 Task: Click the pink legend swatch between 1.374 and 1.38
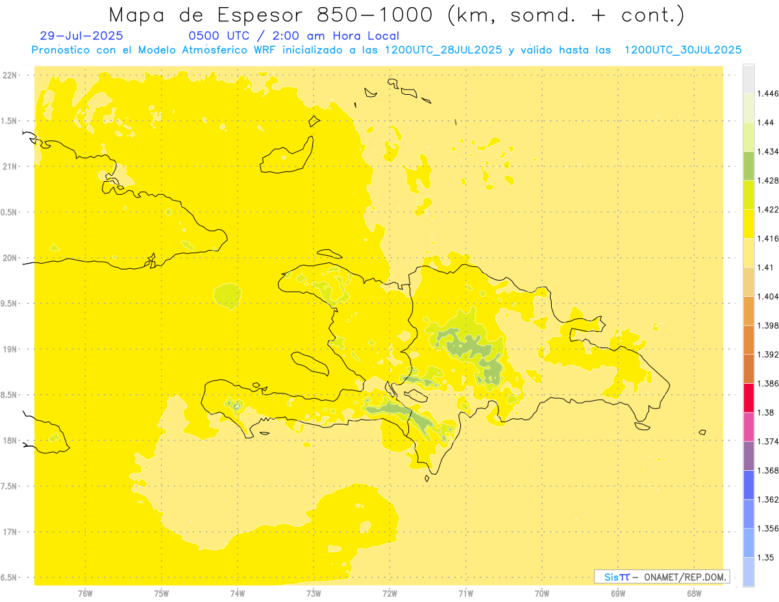point(748,427)
